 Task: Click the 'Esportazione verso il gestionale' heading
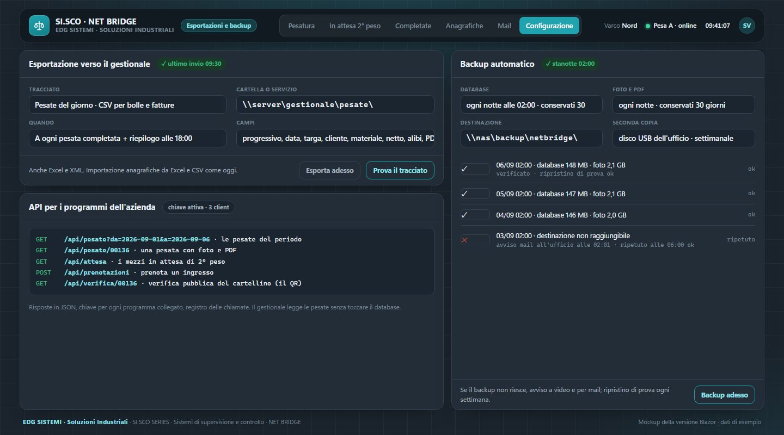[x=89, y=64]
